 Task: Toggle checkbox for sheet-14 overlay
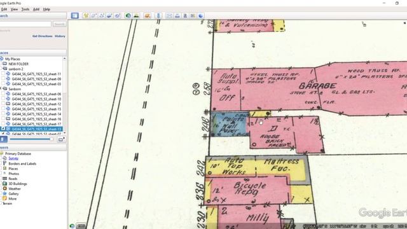(x=3, y=114)
